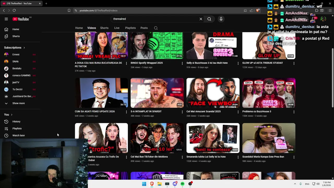Open the Posts tab
This screenshot has width=334, height=188.
pyautogui.click(x=144, y=28)
